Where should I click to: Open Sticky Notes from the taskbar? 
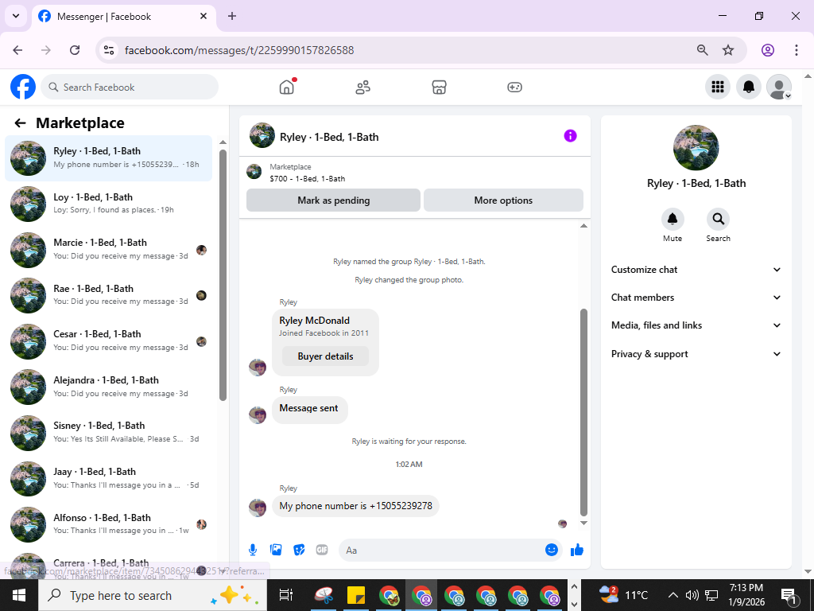tap(356, 595)
